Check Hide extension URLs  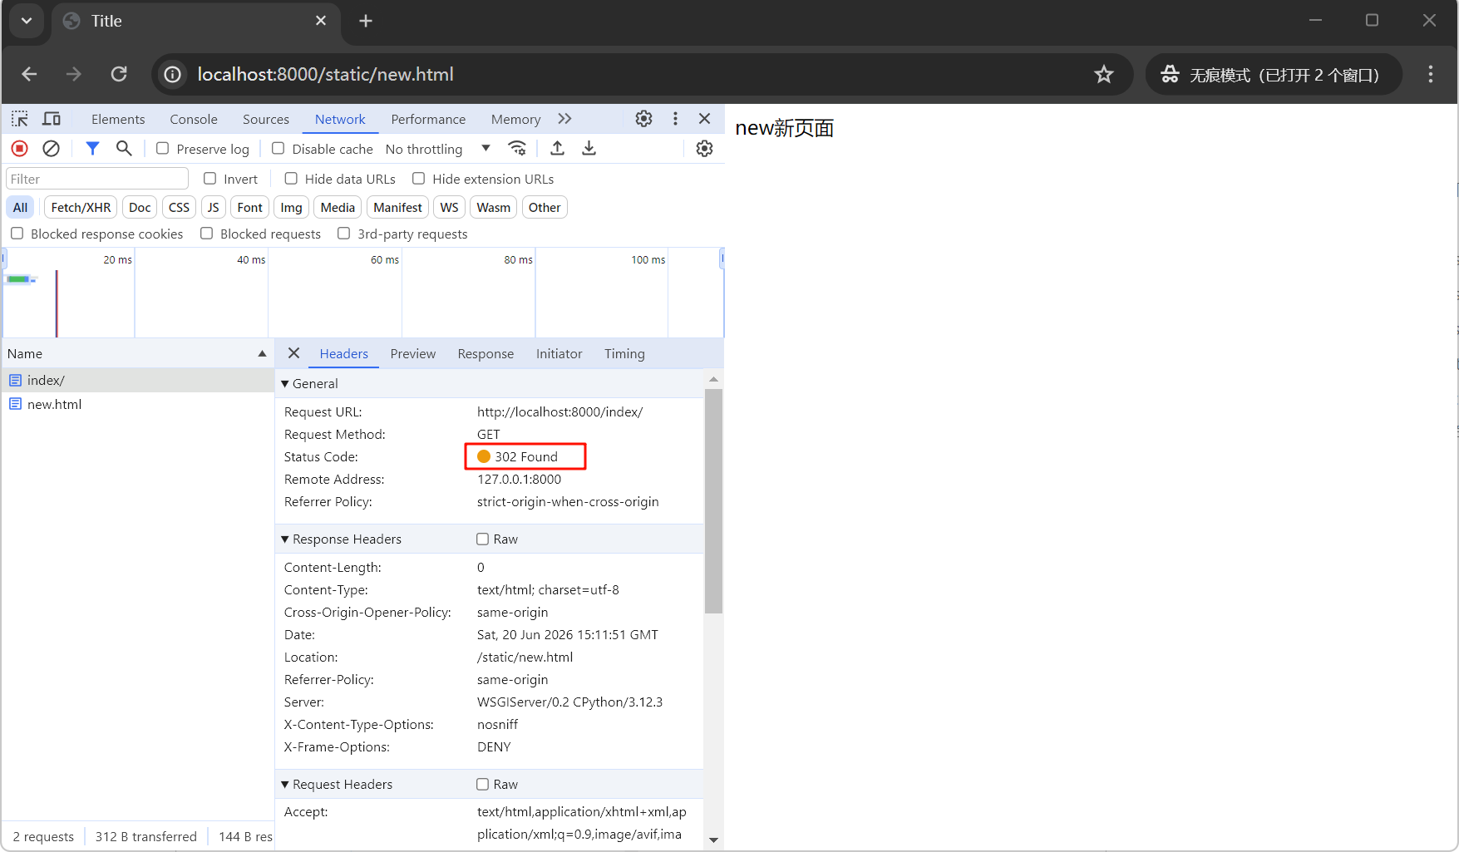point(419,179)
